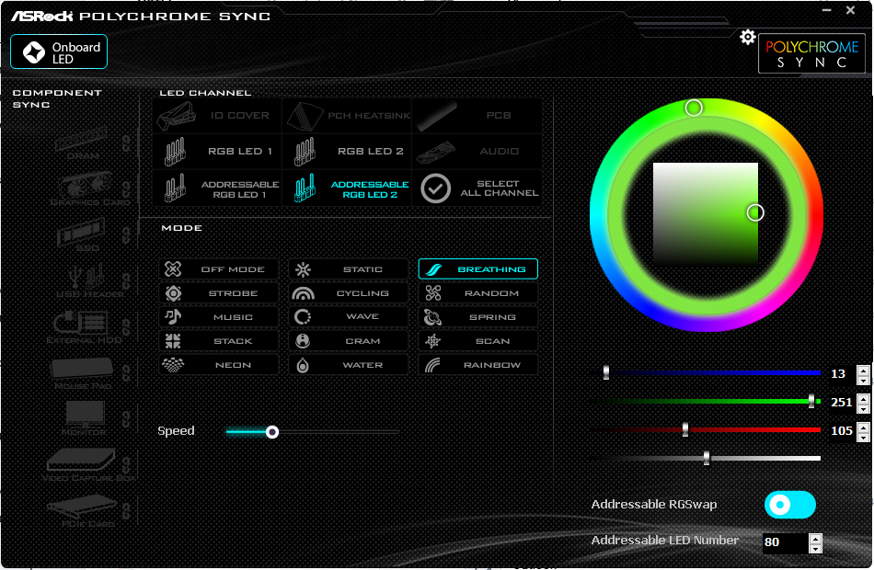874x570 pixels.
Task: Check Select All Channel option
Action: pos(477,188)
